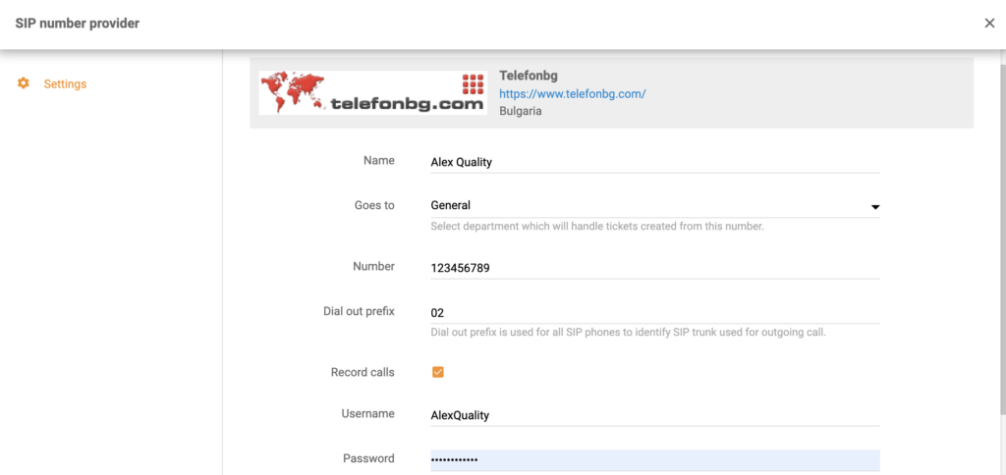The image size is (1006, 475).
Task: Open the Settings sidebar menu item
Action: click(x=65, y=83)
